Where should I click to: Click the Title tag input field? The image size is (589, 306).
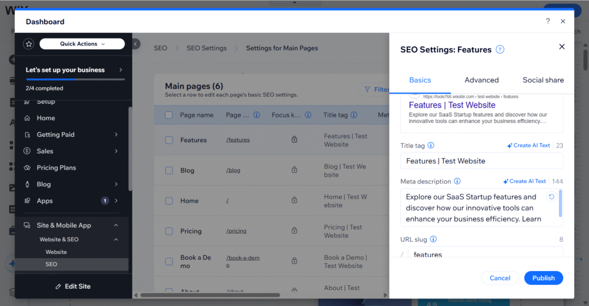coord(481,161)
